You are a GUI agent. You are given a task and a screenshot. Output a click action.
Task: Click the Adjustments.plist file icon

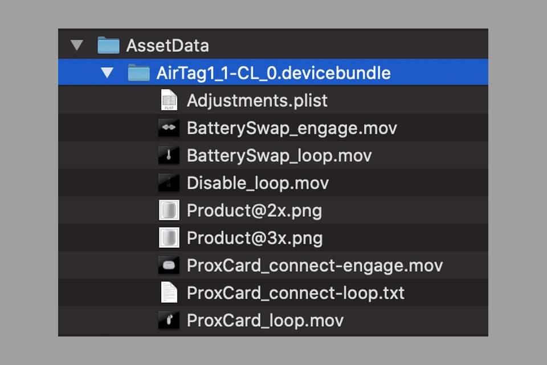[169, 100]
